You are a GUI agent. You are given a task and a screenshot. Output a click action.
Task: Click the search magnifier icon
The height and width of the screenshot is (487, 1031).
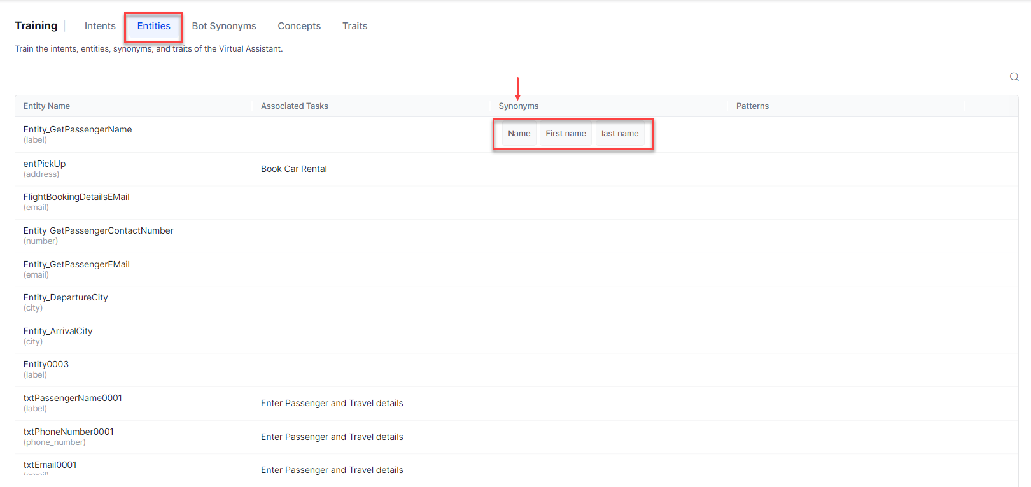tap(1014, 77)
